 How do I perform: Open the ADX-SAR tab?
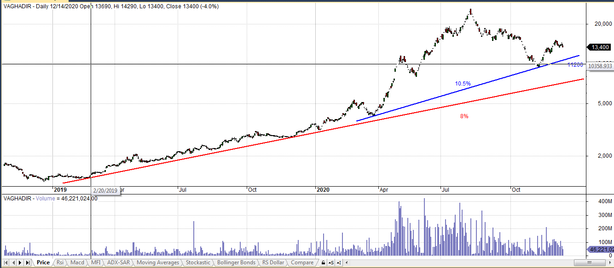(x=119, y=262)
